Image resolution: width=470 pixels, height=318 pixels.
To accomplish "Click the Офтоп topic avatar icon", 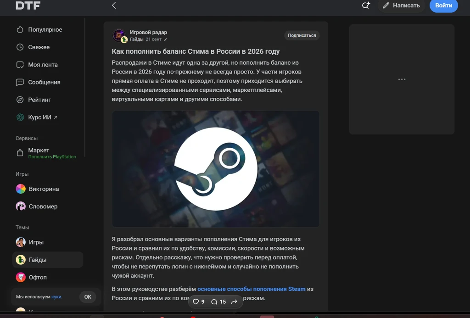I will tap(20, 277).
